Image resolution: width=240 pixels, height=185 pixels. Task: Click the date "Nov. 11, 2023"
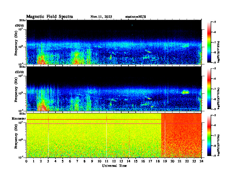pos(101,17)
